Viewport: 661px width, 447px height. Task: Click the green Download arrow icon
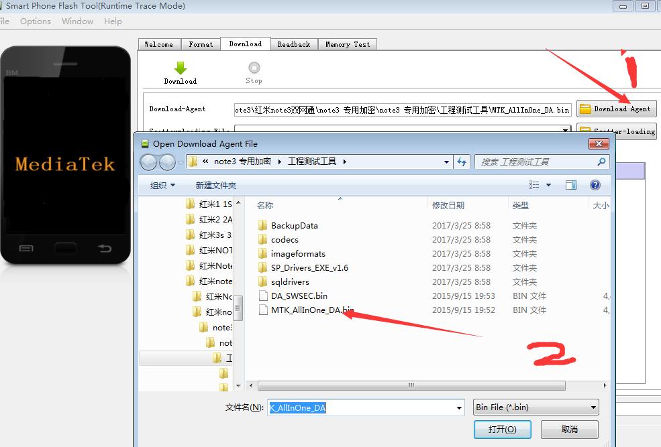(180, 67)
